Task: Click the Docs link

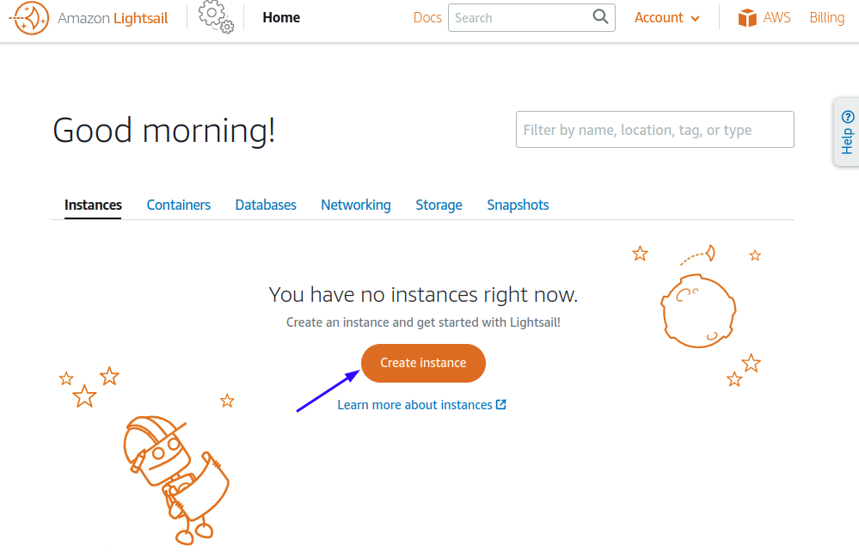Action: click(427, 17)
